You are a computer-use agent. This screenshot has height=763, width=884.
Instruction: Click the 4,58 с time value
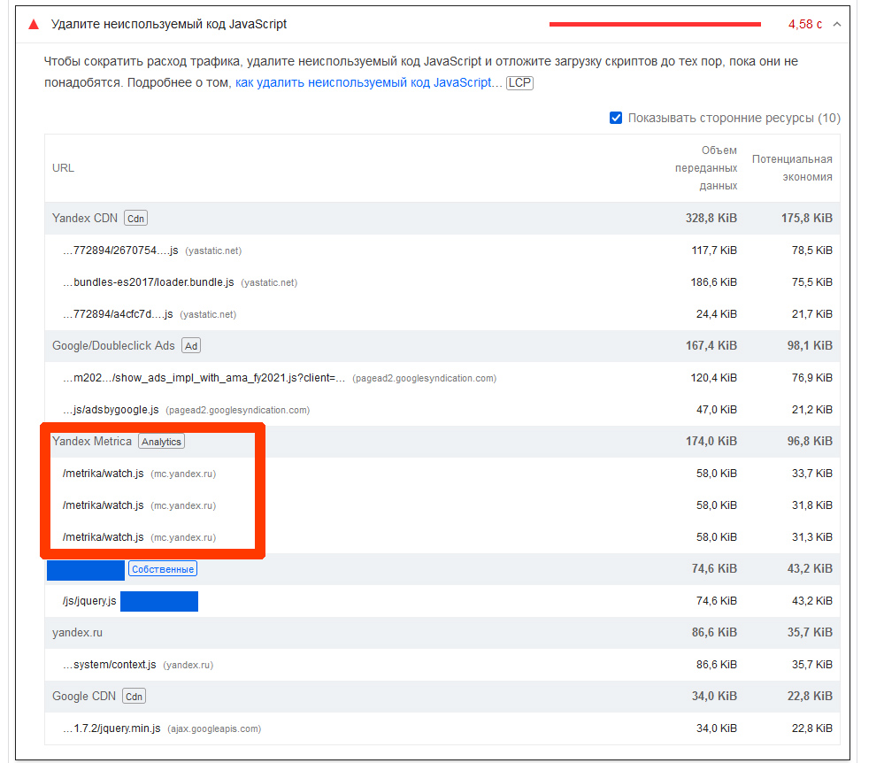tap(805, 24)
